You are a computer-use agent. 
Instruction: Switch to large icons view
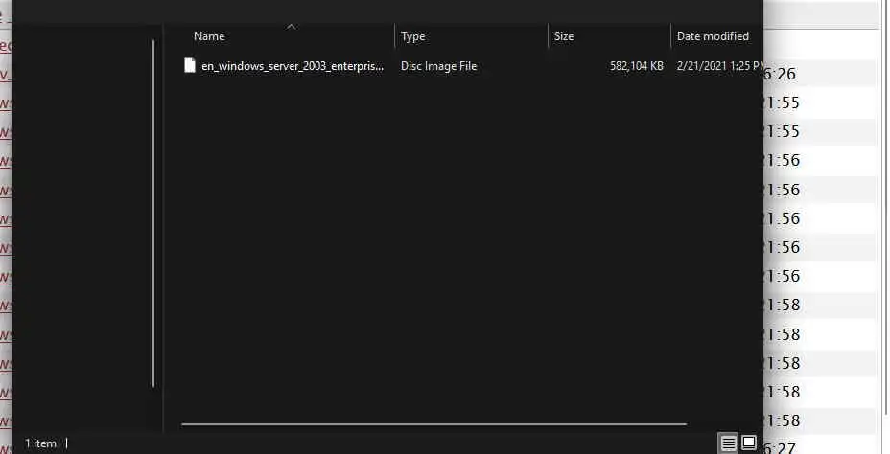tap(749, 443)
